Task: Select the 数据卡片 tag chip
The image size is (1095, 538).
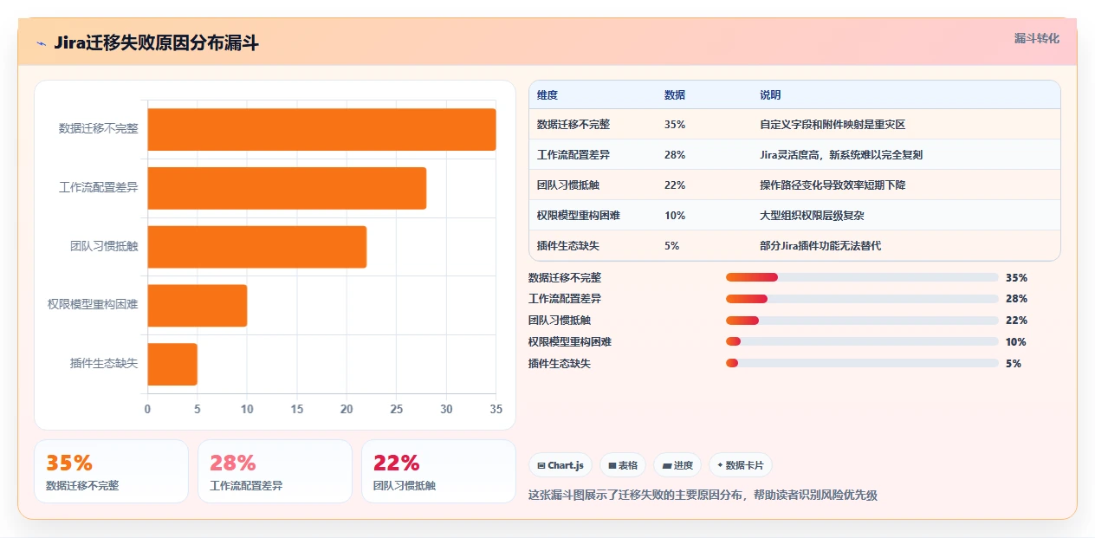Action: [x=741, y=465]
